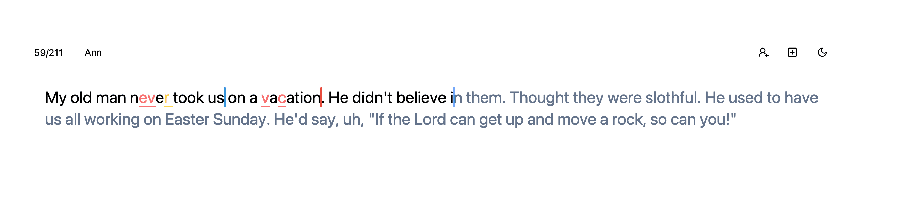Screen dimensions: 906x211
Task: Click the word "Thought" in the passage
Action: click(539, 98)
